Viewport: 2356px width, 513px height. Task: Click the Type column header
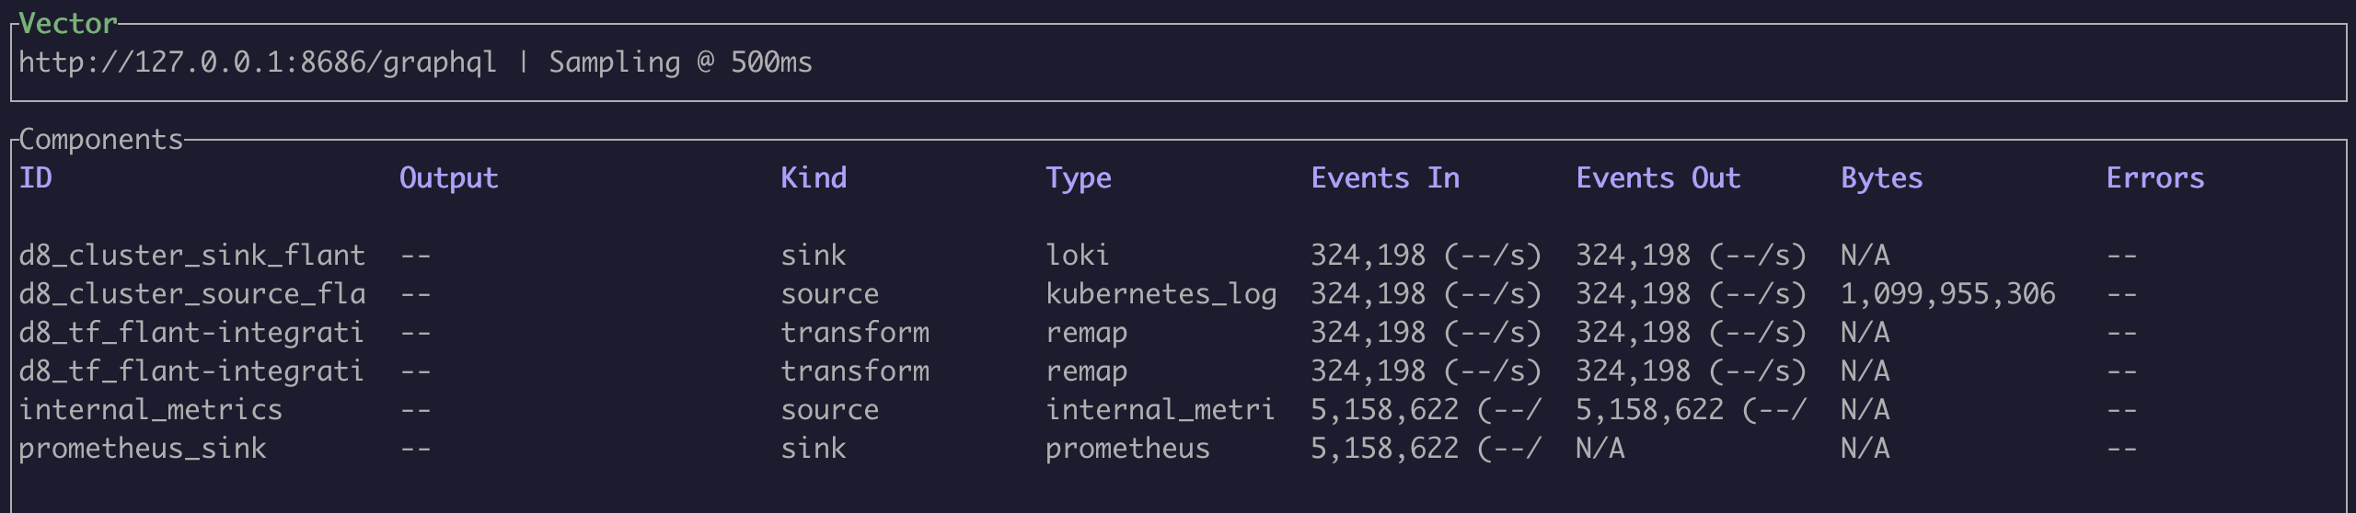point(1078,177)
